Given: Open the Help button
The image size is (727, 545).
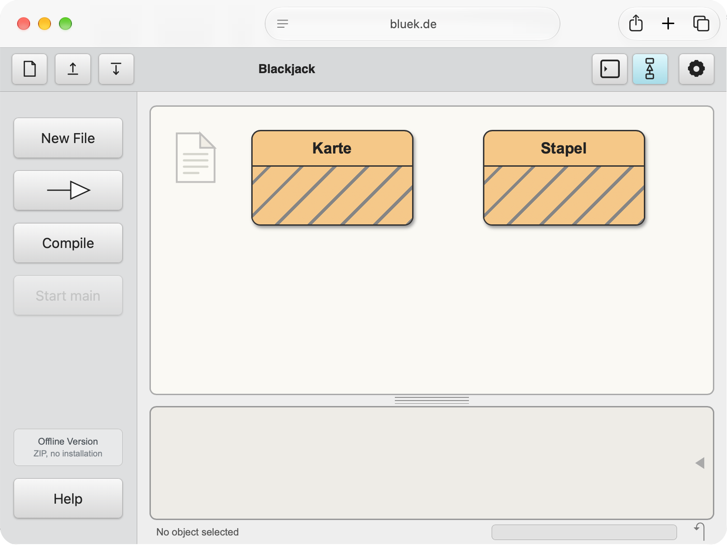Looking at the screenshot, I should [68, 499].
